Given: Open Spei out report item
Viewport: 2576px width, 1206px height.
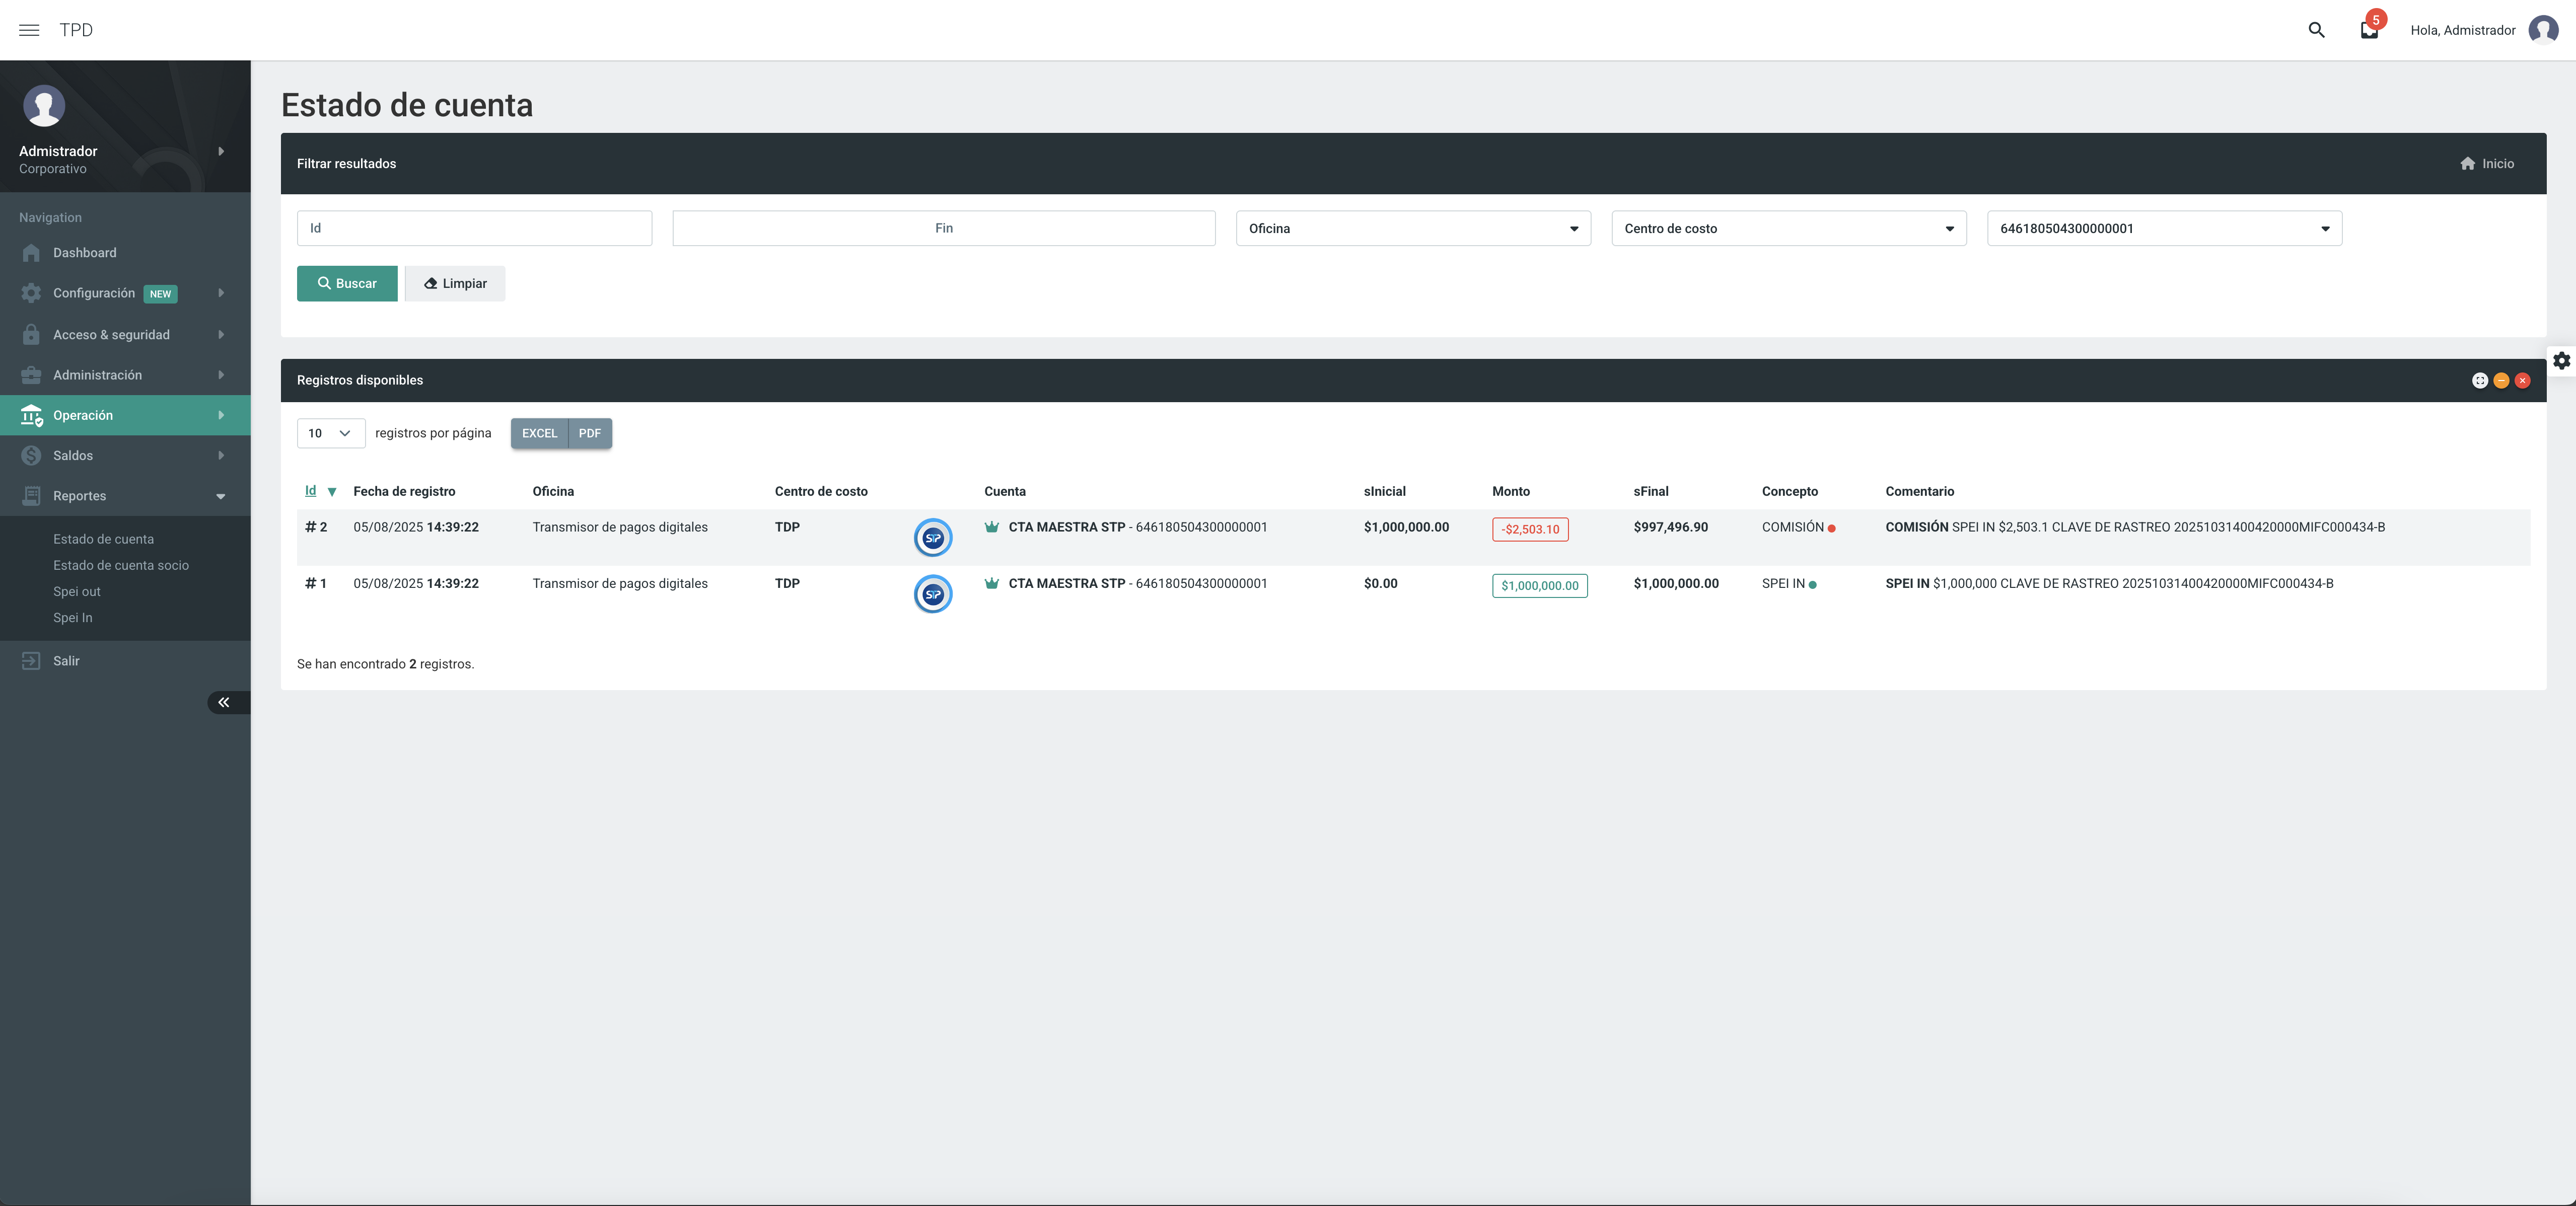Looking at the screenshot, I should 77,591.
